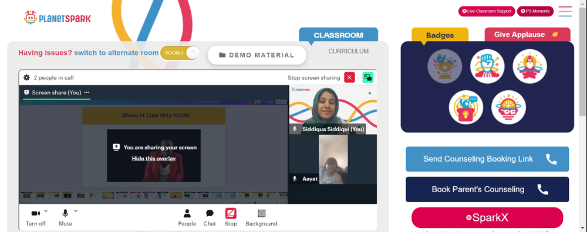Open Live Classroom Support
Image resolution: width=587 pixels, height=232 pixels.
(487, 11)
